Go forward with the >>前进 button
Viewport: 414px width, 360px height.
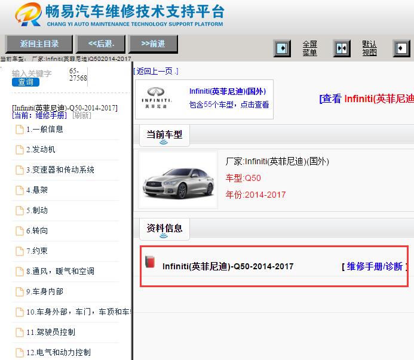[x=154, y=44]
